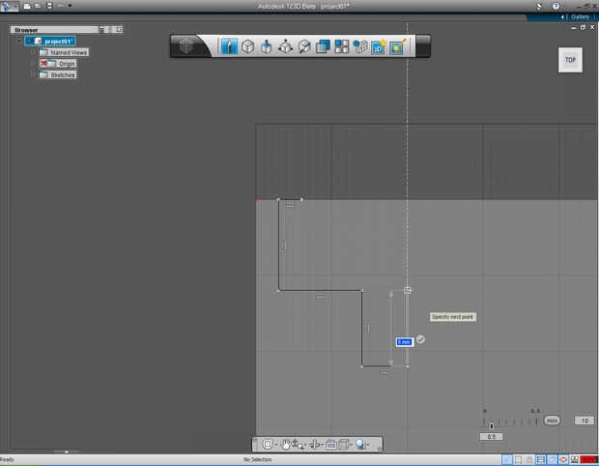599x466 pixels.
Task: Expand the Gallery side panel
Action: point(562,17)
